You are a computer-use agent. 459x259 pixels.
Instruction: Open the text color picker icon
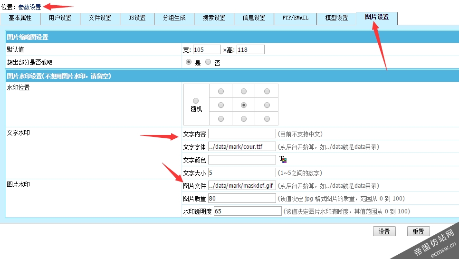click(x=283, y=160)
